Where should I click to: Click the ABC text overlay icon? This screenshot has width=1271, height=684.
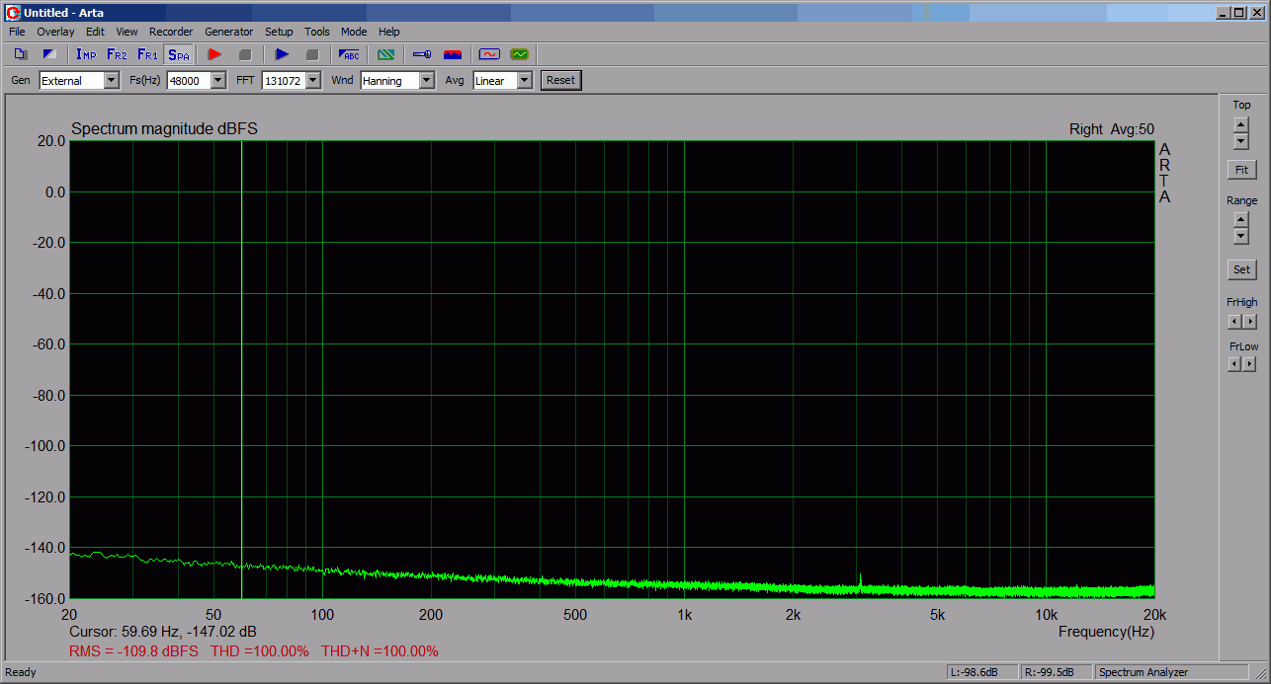tap(349, 54)
